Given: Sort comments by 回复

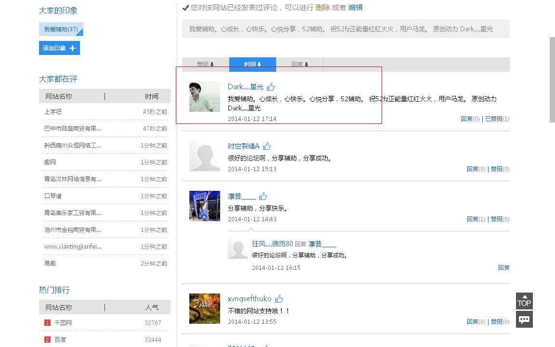Looking at the screenshot, I should (300, 64).
